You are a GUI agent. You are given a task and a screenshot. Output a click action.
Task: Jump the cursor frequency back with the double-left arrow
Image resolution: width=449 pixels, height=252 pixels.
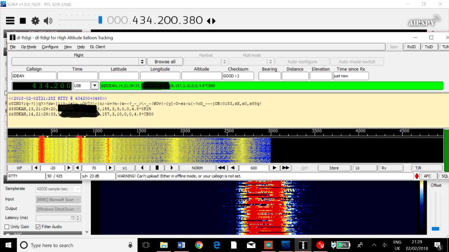[222, 168]
